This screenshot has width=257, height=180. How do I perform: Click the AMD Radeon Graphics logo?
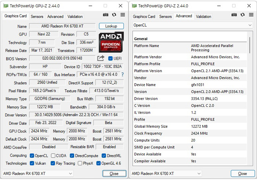point(111,42)
